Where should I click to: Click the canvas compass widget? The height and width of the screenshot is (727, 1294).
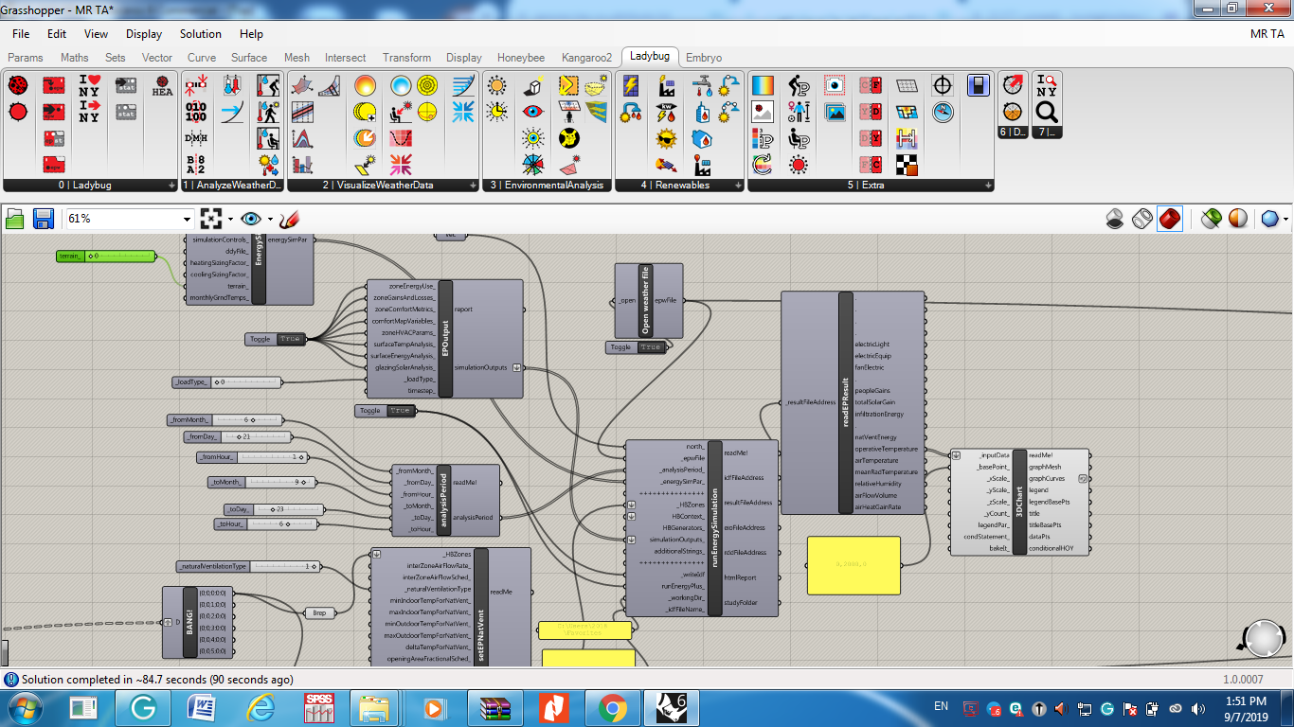pos(1264,638)
